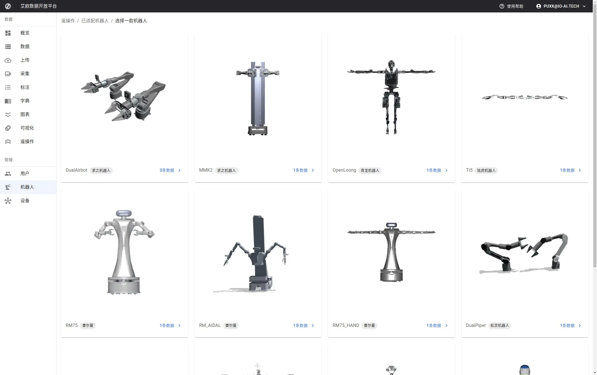
Task: Open 采集 via its camera icon
Action: [x=8, y=74]
